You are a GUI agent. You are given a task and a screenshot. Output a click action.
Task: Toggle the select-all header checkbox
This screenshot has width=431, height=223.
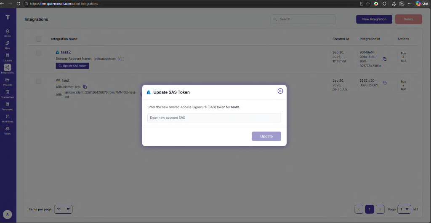click(x=38, y=39)
